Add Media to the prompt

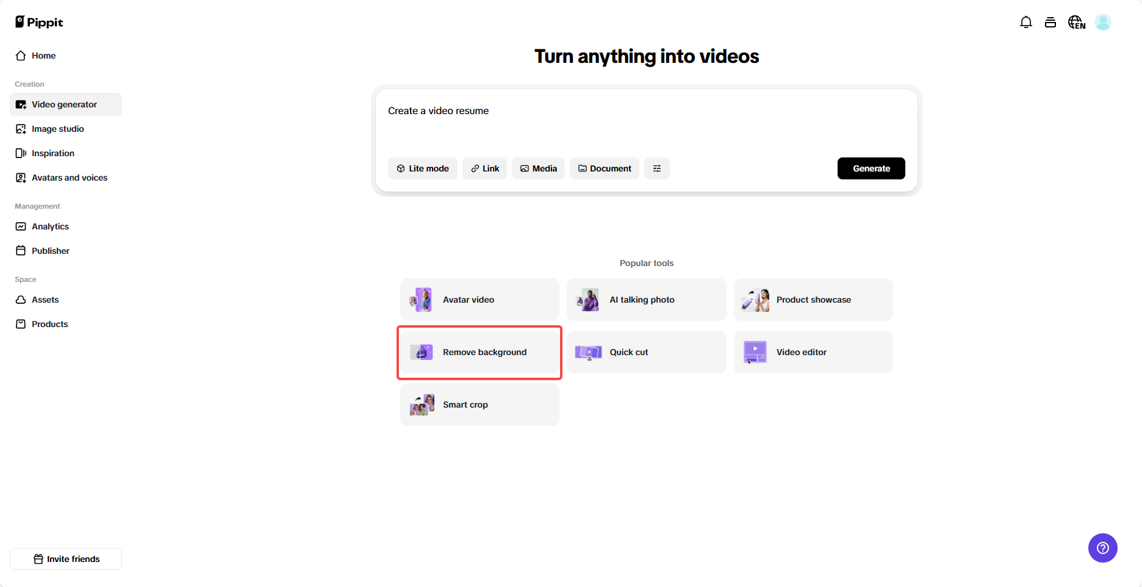[538, 168]
